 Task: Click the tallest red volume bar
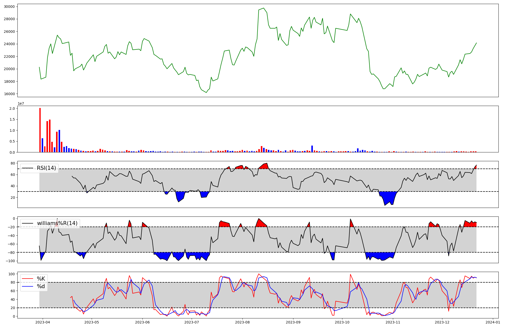click(40, 130)
